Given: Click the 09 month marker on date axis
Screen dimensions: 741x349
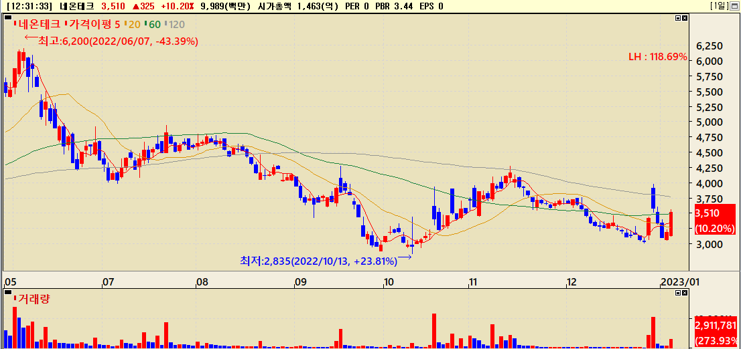Looking at the screenshot, I should pyautogui.click(x=300, y=282).
